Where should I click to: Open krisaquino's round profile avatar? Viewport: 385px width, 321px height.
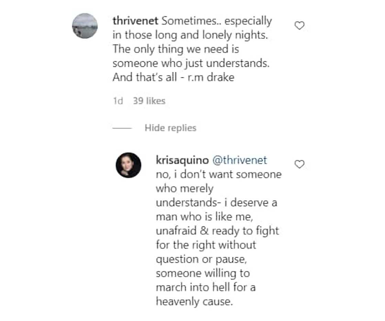click(128, 165)
